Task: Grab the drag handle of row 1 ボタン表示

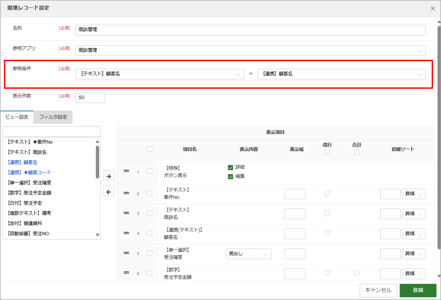Action: [x=126, y=171]
